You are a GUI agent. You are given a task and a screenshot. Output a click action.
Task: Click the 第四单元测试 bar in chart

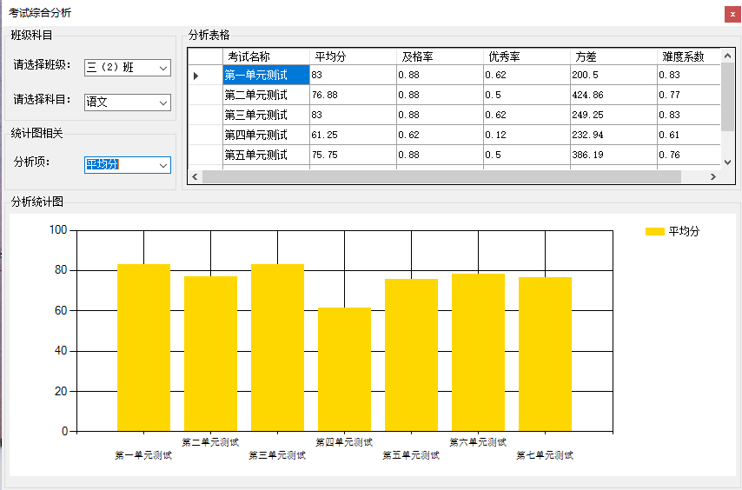pyautogui.click(x=344, y=369)
